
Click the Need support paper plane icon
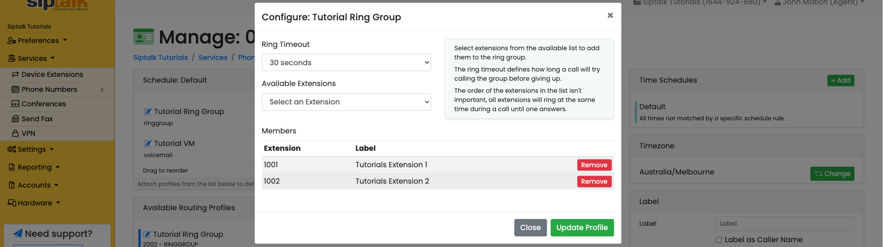tap(18, 233)
